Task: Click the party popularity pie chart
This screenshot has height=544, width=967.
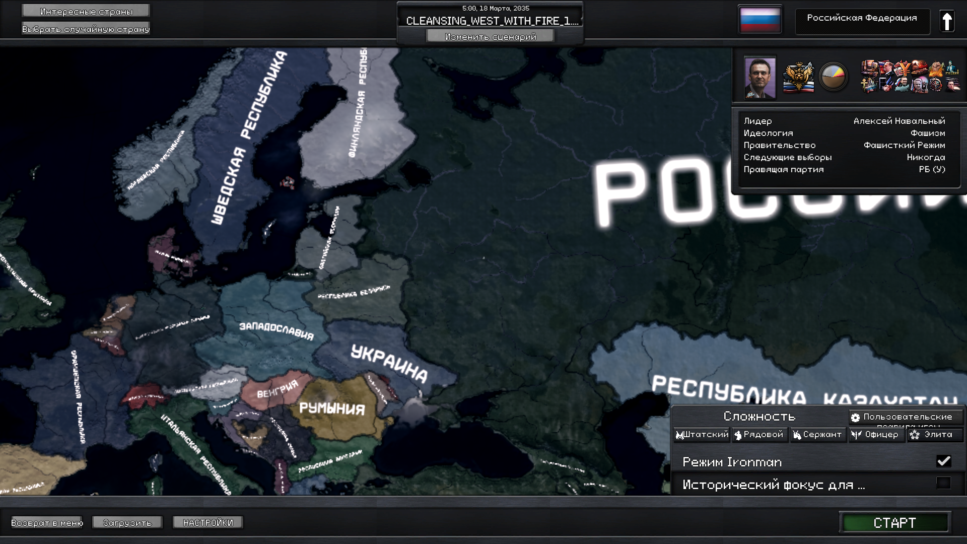Action: (833, 77)
